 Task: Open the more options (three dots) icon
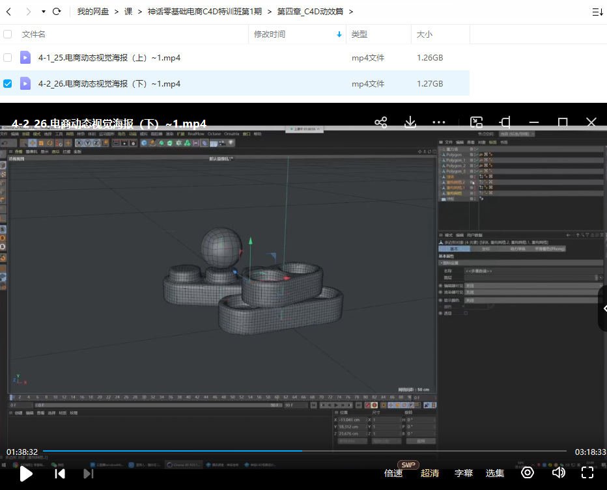[438, 122]
